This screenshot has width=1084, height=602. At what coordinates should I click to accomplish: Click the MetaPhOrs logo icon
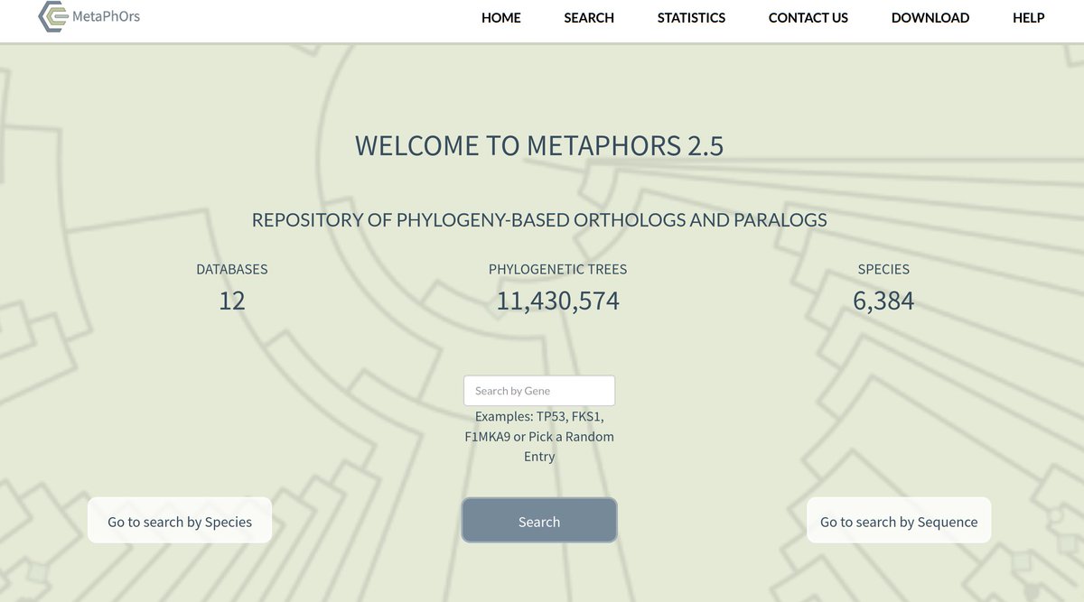(x=54, y=17)
